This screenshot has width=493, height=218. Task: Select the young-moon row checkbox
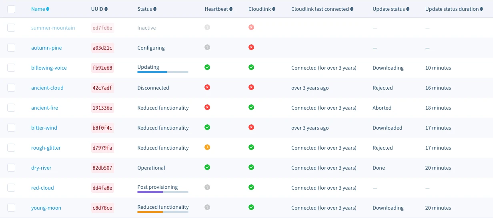coord(11,208)
